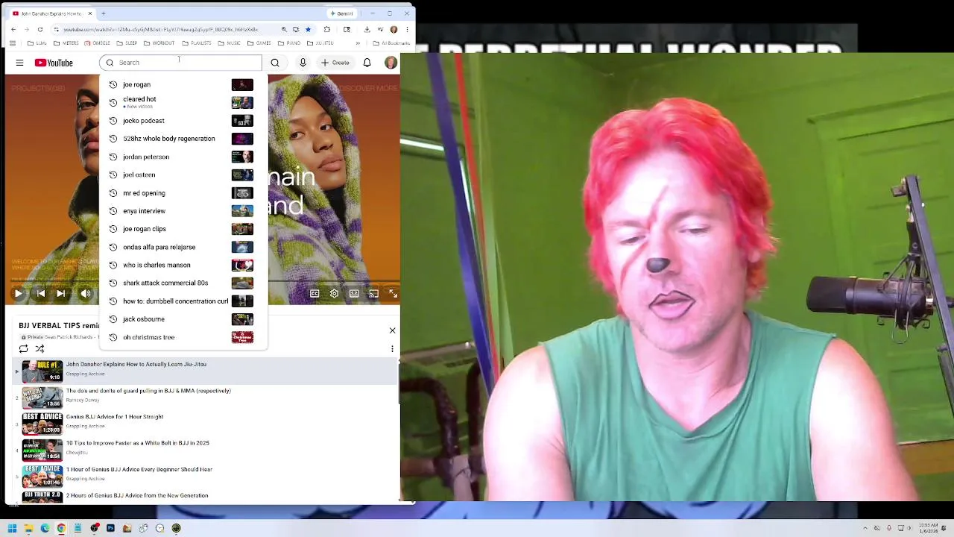The image size is (954, 537).
Task: Open a new Chrome tab
Action: [103, 13]
